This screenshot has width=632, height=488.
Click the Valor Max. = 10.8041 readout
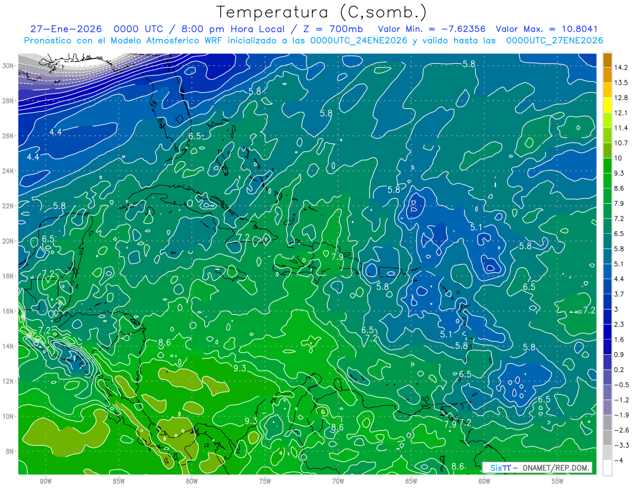[x=547, y=28]
